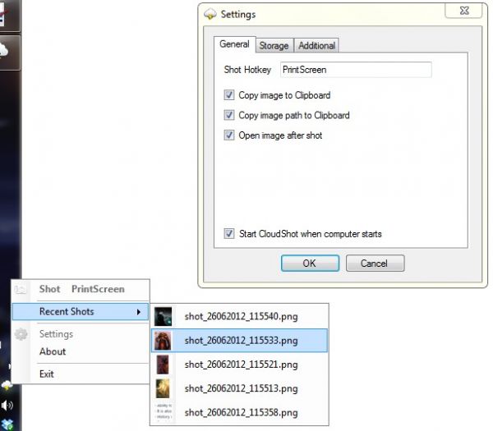Click thumbnail of shot 115521

coord(163,365)
